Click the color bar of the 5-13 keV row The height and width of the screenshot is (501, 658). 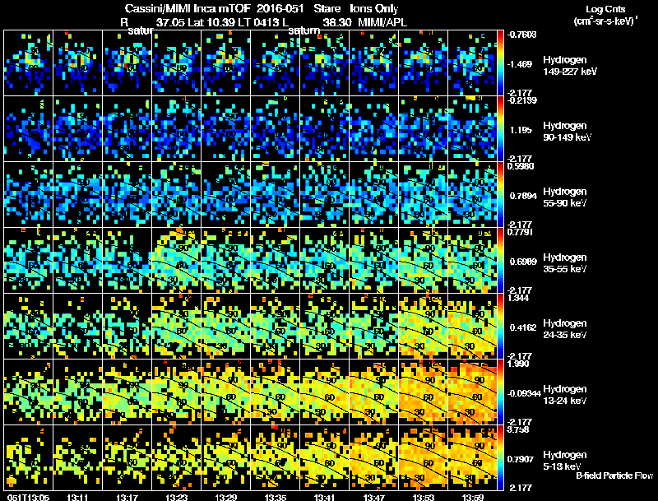pyautogui.click(x=501, y=457)
